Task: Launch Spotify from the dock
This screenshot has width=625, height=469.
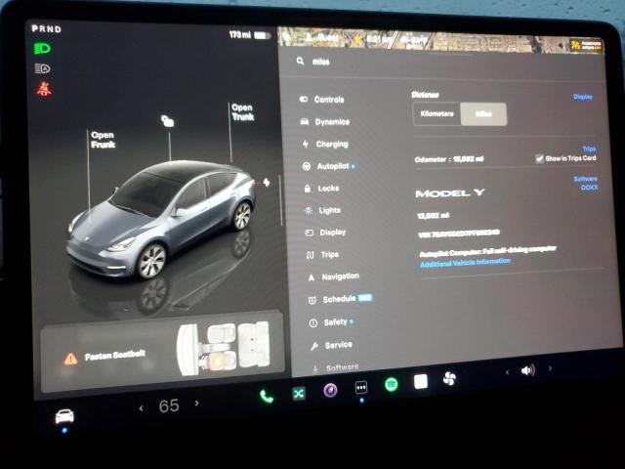Action: coord(391,384)
